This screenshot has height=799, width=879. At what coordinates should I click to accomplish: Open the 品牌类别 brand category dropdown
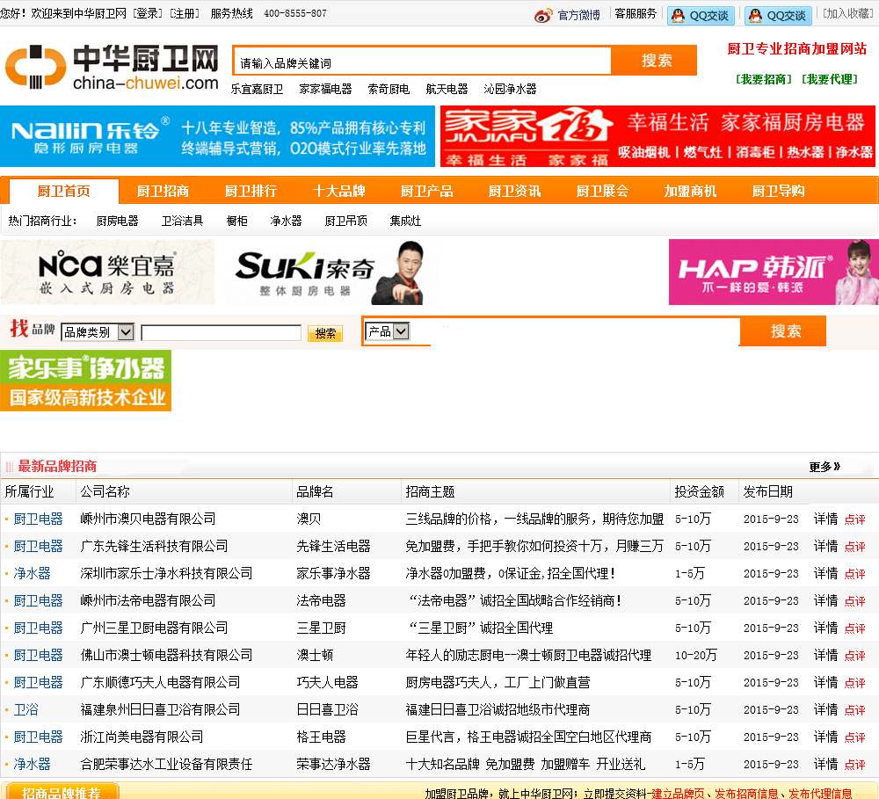pos(98,332)
